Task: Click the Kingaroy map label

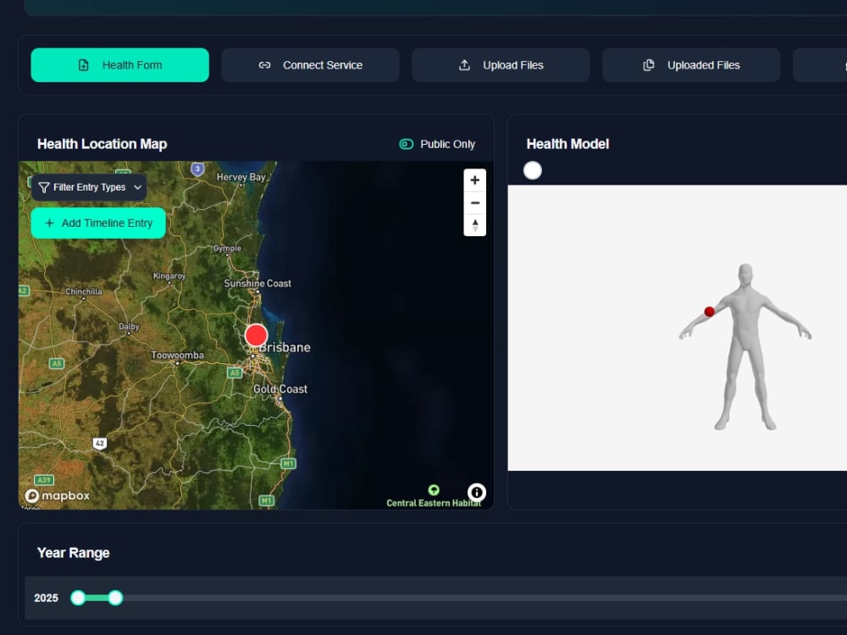Action: point(169,276)
